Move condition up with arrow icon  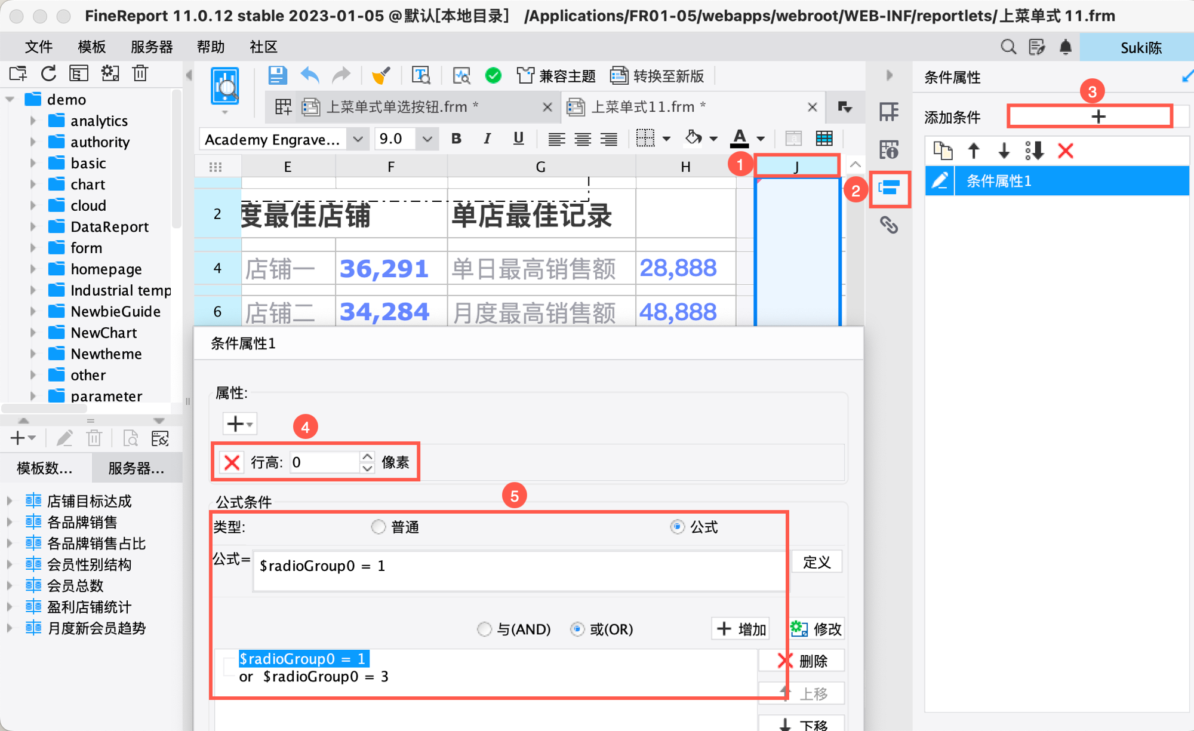click(x=974, y=150)
